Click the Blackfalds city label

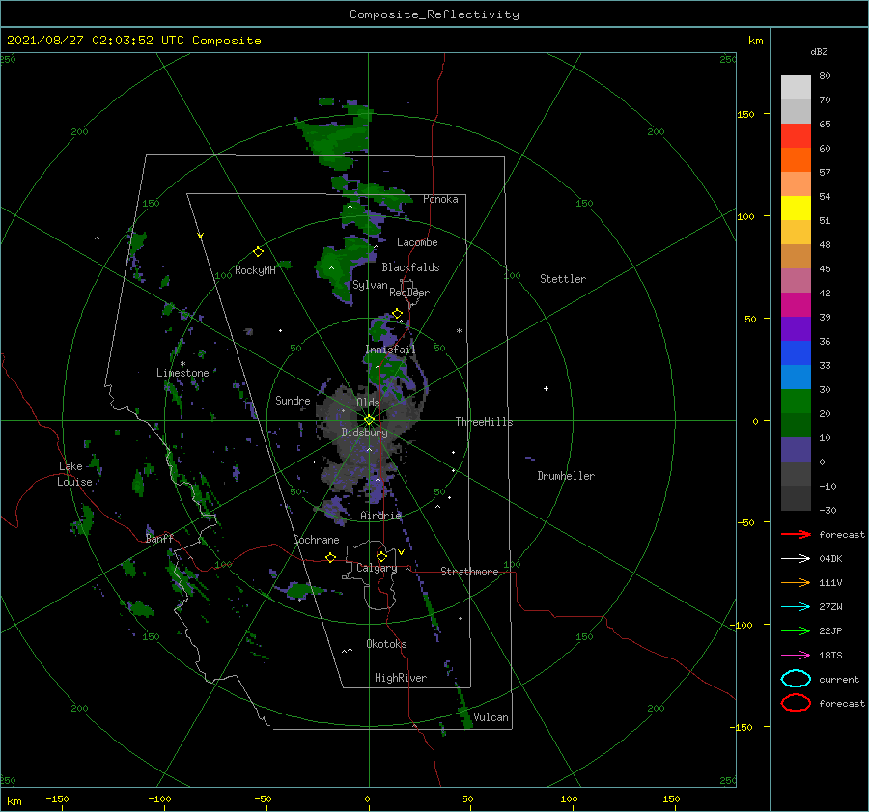click(x=410, y=267)
